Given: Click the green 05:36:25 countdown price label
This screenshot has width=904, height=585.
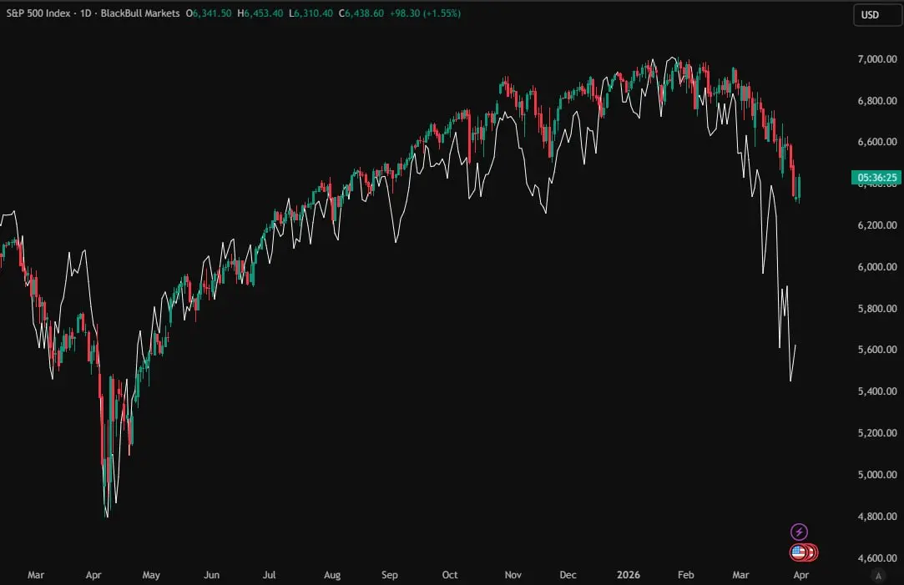Looking at the screenshot, I should [876, 178].
